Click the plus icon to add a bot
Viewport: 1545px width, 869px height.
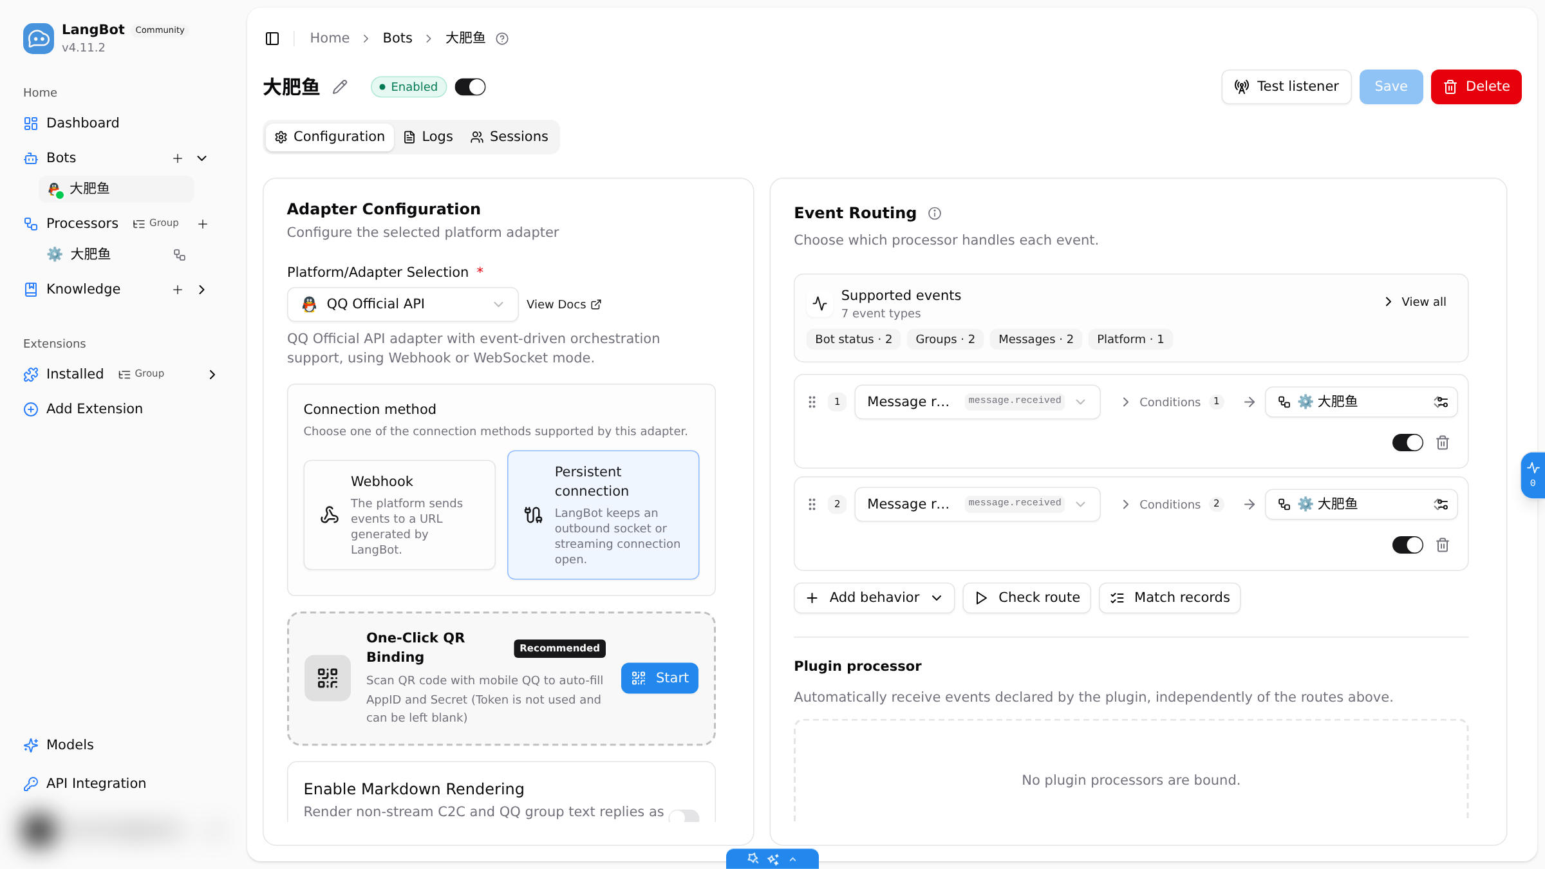click(178, 158)
